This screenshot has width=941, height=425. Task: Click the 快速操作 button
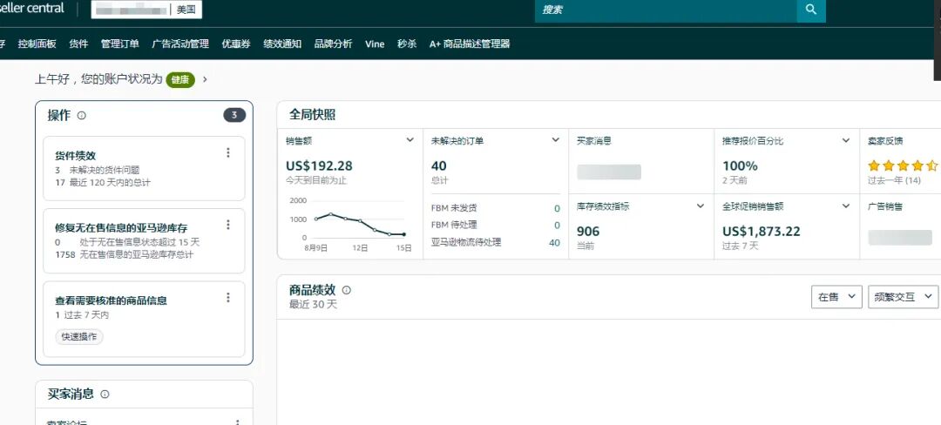pos(79,337)
